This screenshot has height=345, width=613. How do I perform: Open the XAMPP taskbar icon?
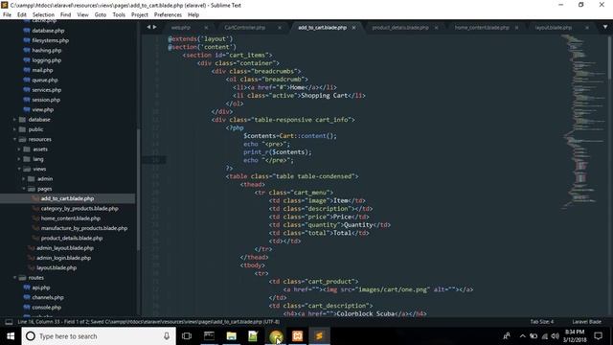[298, 336]
